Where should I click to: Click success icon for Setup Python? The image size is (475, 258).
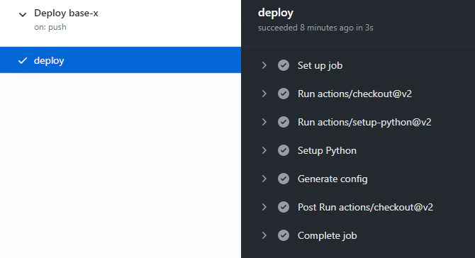pyautogui.click(x=284, y=150)
